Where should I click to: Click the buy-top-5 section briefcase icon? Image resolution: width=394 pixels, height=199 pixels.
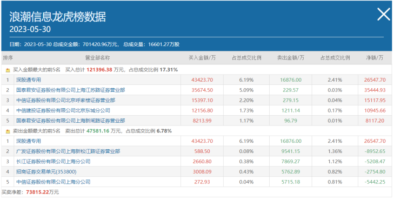click(x=8, y=70)
